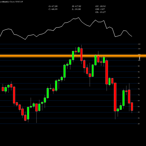Click the 59 price axis label
This screenshot has height=146, width=146.
(139, 112)
